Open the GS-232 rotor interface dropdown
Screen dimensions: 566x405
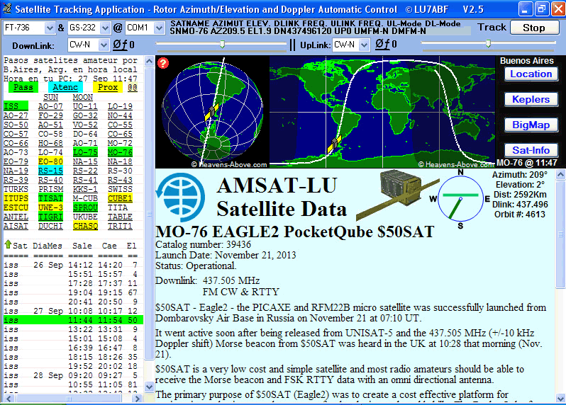105,28
